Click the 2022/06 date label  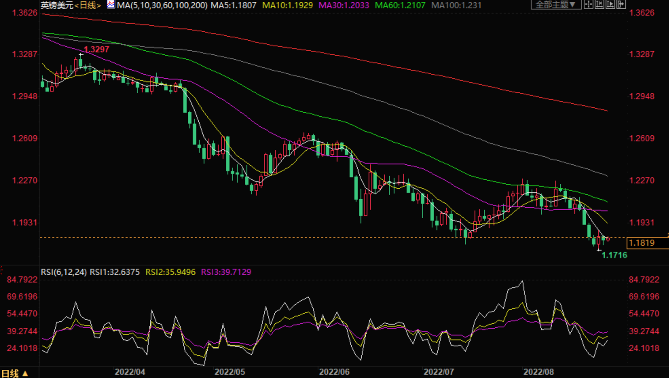pyautogui.click(x=334, y=372)
